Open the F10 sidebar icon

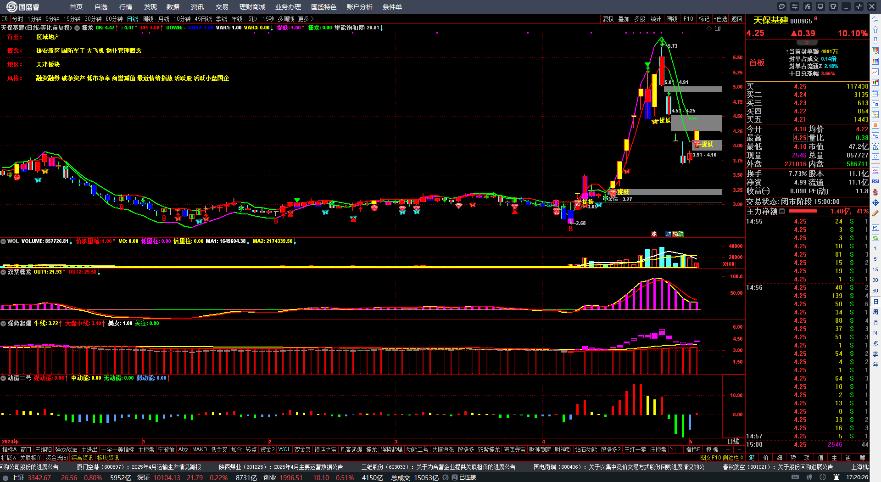point(875,104)
